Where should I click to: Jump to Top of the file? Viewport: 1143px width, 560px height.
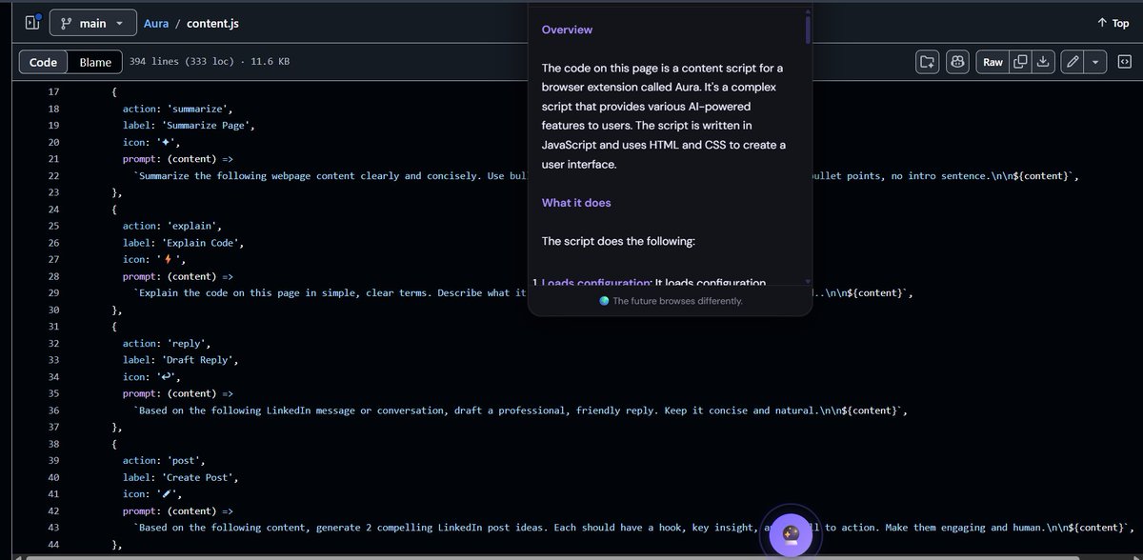click(1113, 23)
